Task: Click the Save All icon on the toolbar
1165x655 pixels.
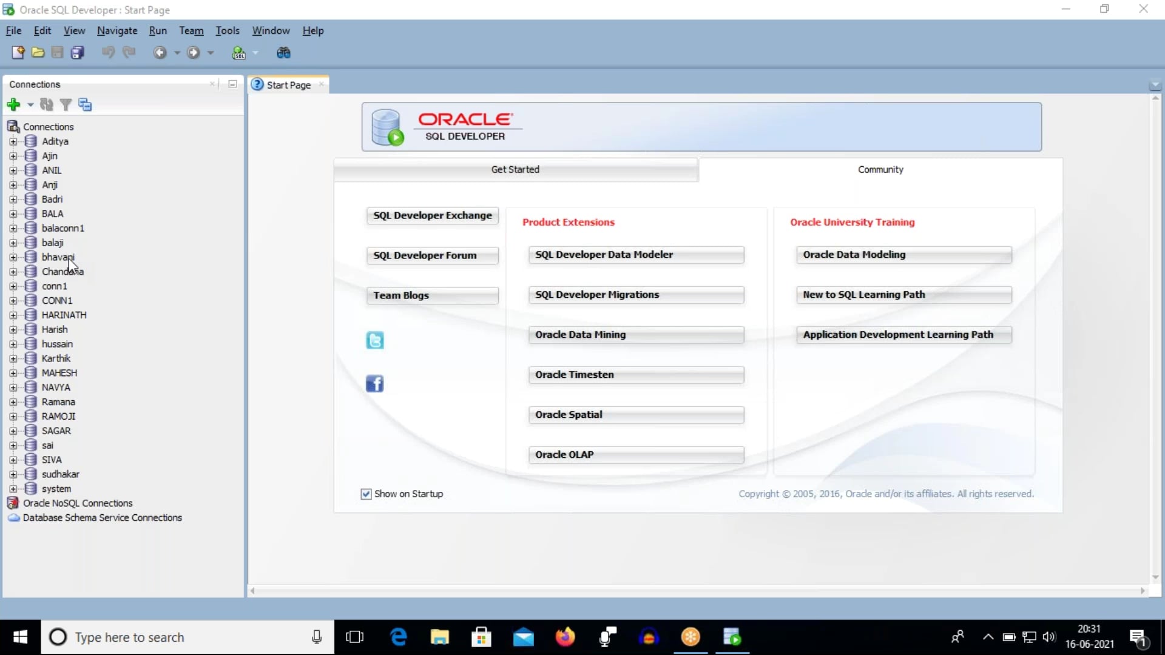Action: 77,53
